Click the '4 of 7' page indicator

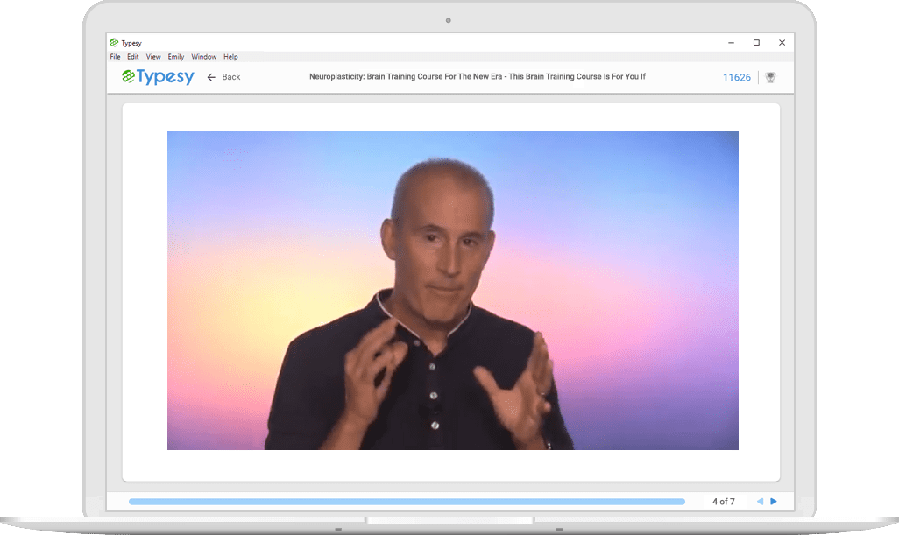click(x=724, y=501)
